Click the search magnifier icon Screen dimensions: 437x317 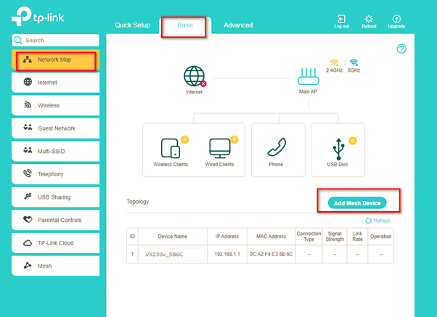tap(18, 40)
